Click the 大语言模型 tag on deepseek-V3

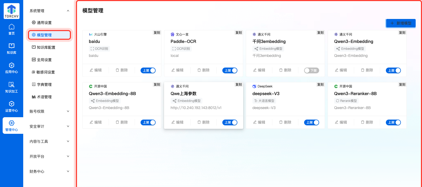pyautogui.click(x=264, y=101)
